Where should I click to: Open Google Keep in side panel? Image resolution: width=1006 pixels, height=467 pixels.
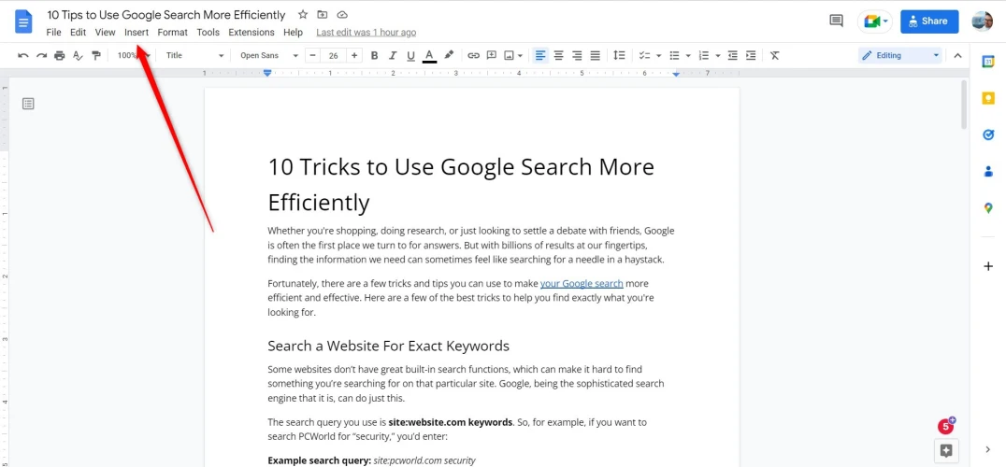click(x=988, y=98)
